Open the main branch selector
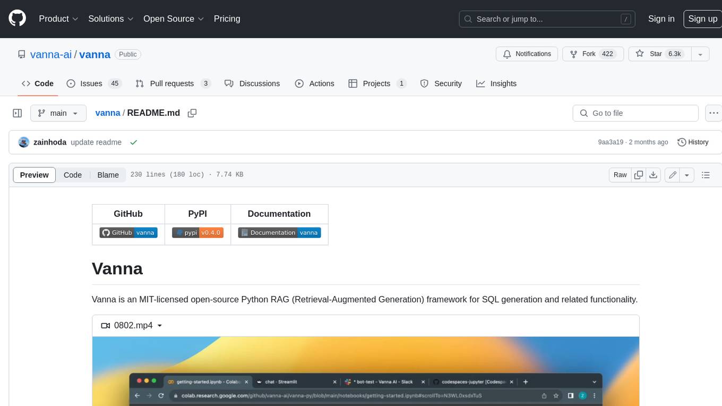This screenshot has width=722, height=406. (x=58, y=113)
